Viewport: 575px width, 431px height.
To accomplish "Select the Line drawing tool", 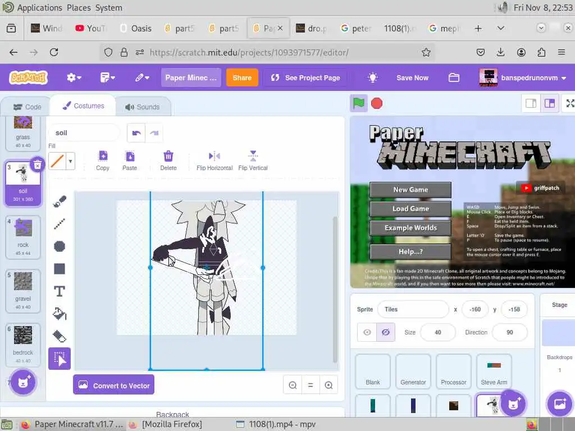I will [x=60, y=223].
